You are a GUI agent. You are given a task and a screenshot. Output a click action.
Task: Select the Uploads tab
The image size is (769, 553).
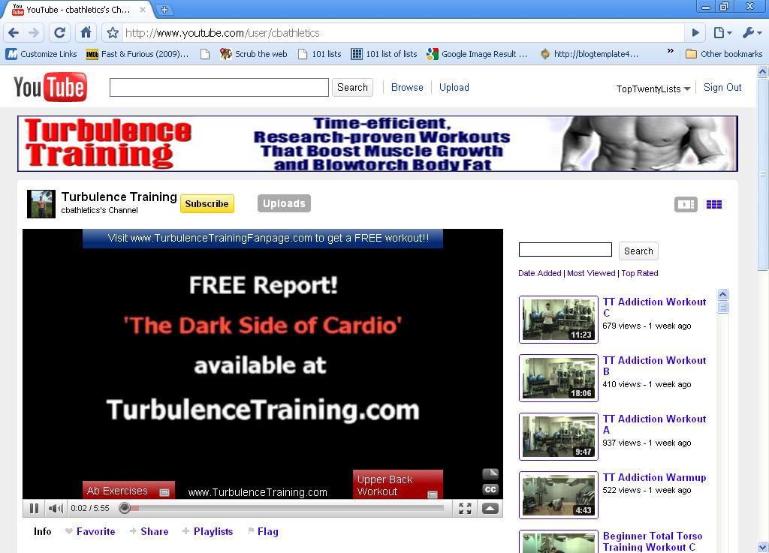pyautogui.click(x=284, y=203)
